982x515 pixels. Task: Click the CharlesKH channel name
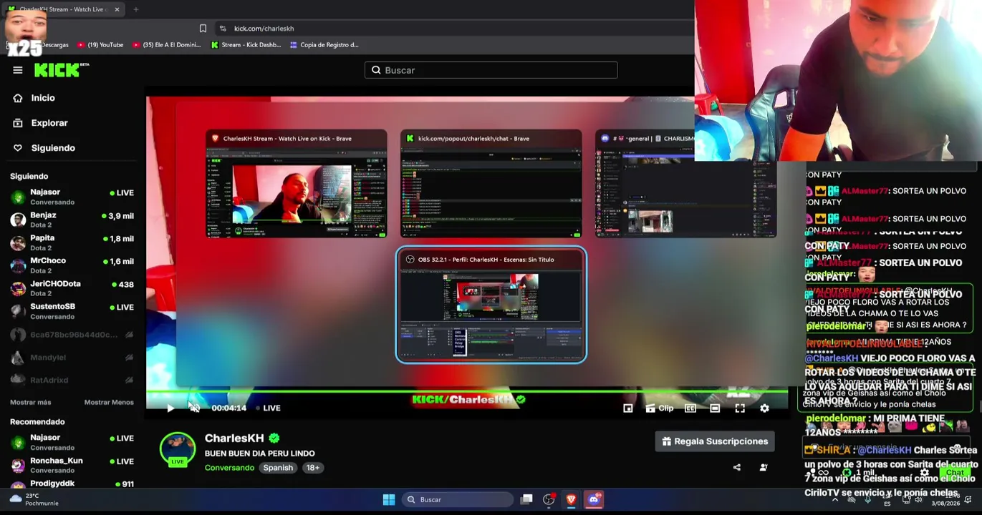(x=235, y=438)
